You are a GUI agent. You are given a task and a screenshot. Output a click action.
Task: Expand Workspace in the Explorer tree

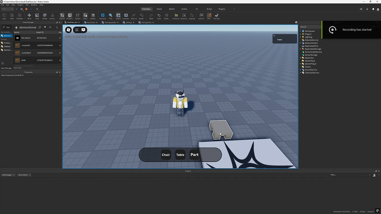(x=300, y=31)
